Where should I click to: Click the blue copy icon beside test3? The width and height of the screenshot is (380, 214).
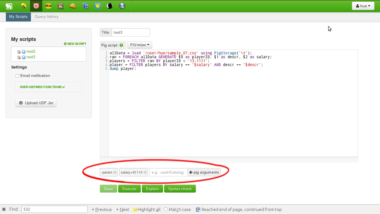tap(24, 57)
